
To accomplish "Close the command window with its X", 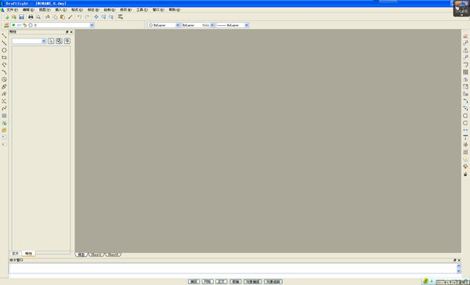I will click(x=459, y=260).
